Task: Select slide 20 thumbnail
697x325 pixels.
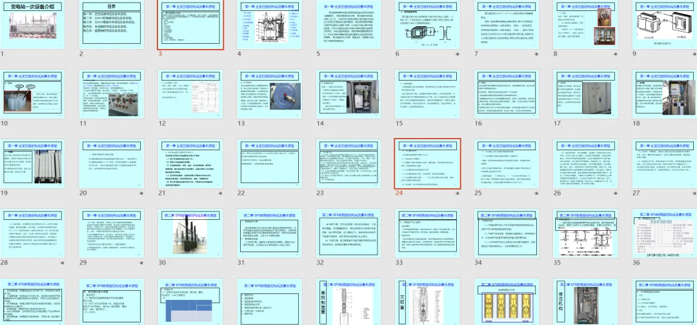Action: pyautogui.click(x=112, y=164)
